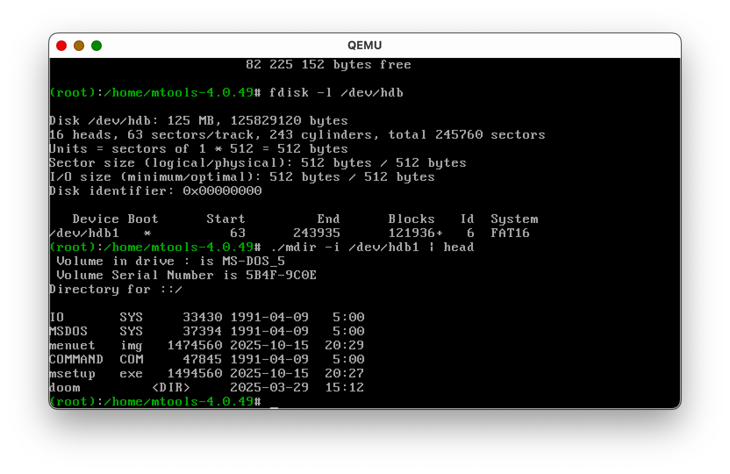Screen dimensions: 730x474
Task: Click the FAT16 system type text
Action: point(510,233)
